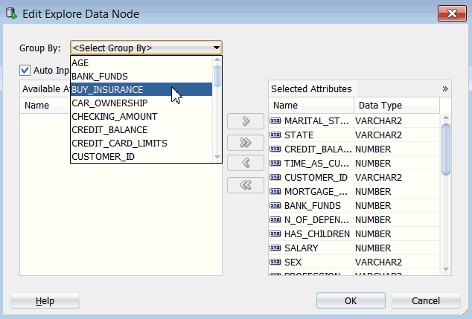Click the SEX attribute type icon
This screenshot has height=319, width=472.
tap(275, 262)
